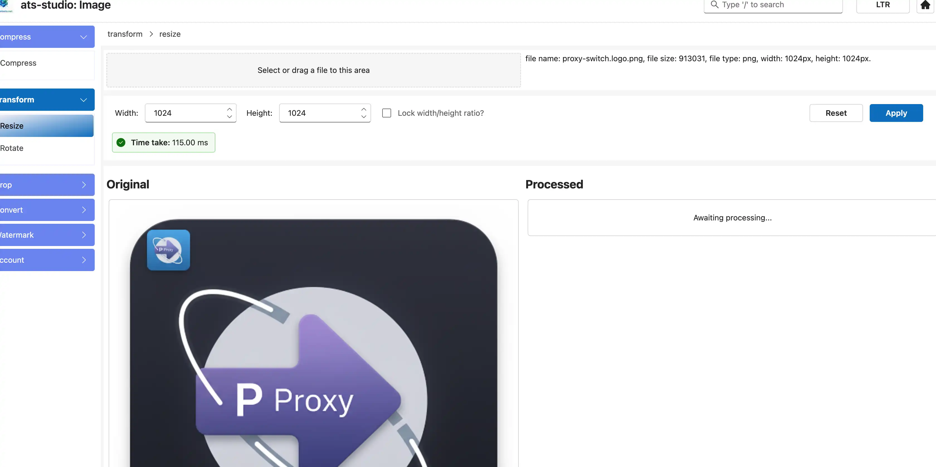Click the Apply button
Viewport: 936px width, 467px height.
click(x=896, y=113)
